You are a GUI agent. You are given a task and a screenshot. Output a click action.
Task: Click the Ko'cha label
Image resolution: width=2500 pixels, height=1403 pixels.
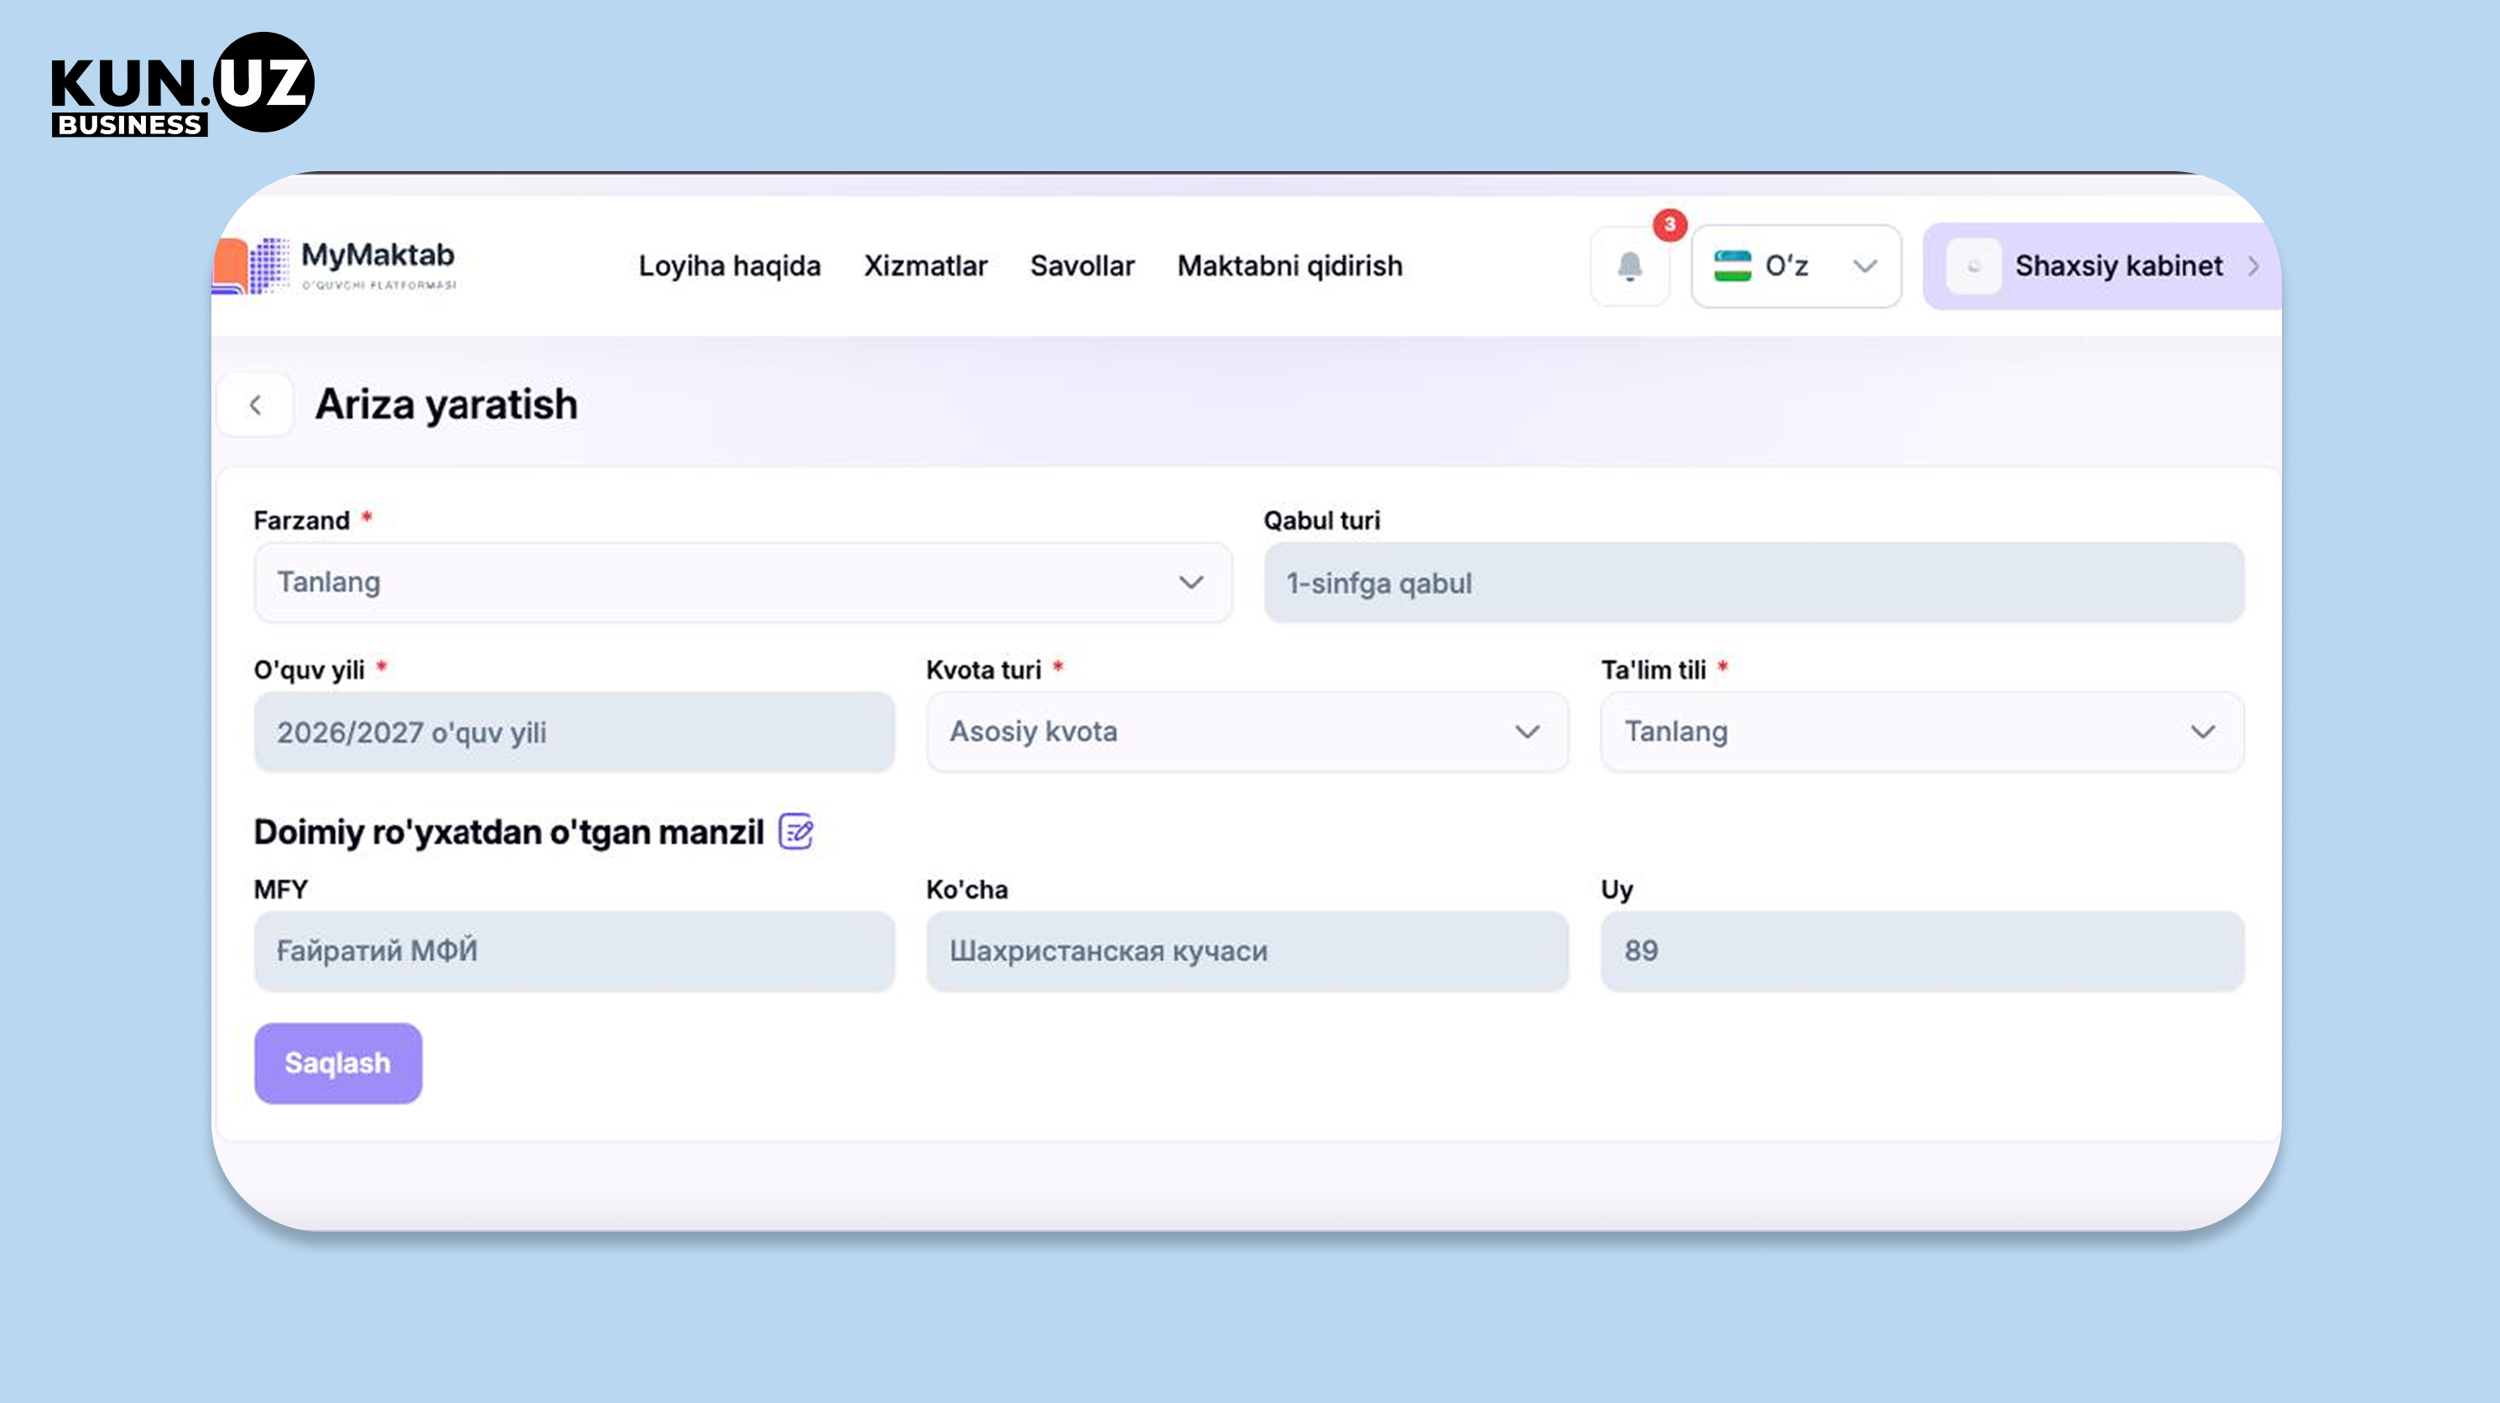point(966,889)
